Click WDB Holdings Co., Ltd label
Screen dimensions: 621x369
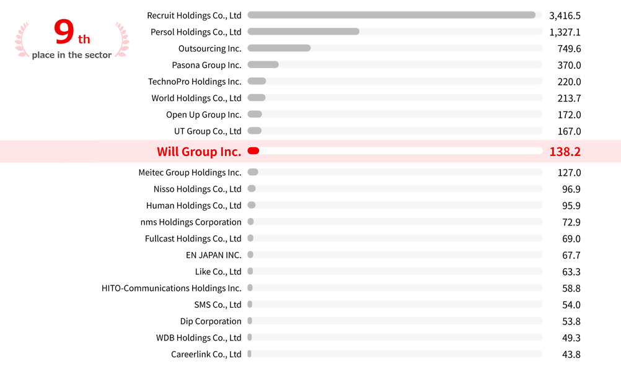click(x=199, y=338)
